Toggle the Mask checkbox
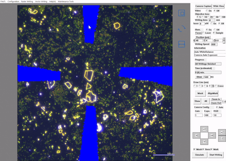 [x=194, y=149]
